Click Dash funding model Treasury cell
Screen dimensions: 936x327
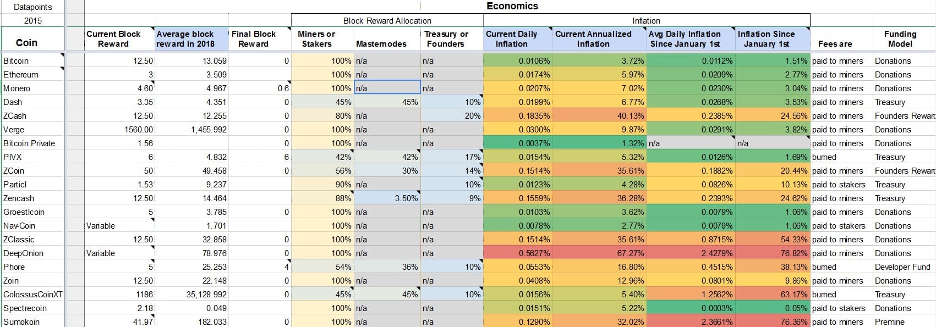(x=904, y=102)
